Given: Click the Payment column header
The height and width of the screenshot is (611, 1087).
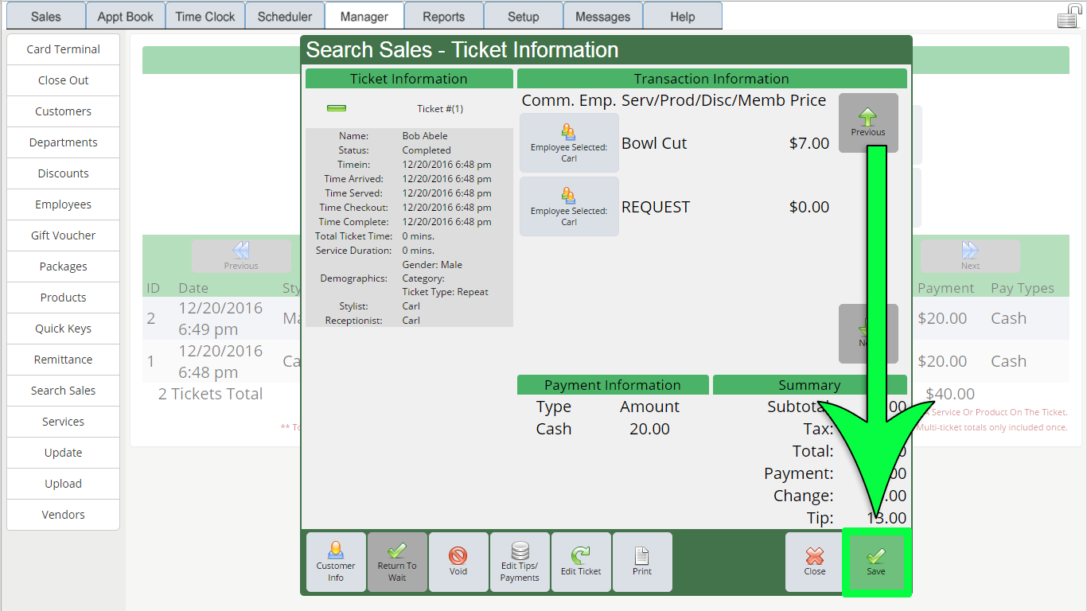Looking at the screenshot, I should click(x=946, y=288).
